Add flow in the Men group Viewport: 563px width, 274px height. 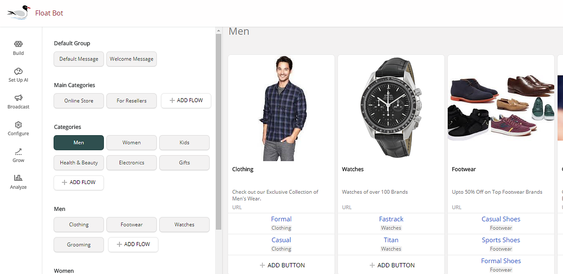133,244
